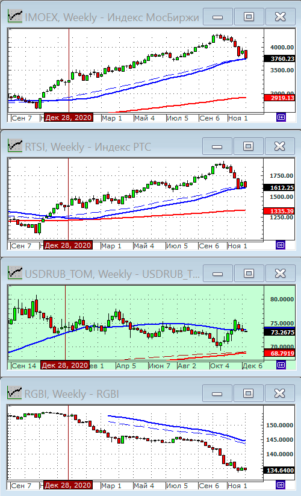
Task: Click the Июл 5 date label in RTSI chart
Action: pos(177,245)
